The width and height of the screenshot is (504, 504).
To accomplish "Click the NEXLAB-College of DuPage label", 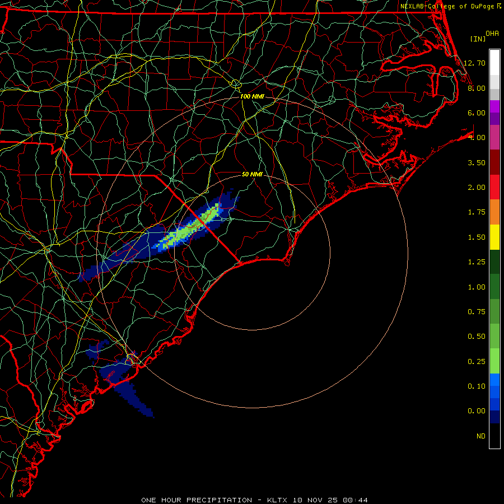I will 447,6.
